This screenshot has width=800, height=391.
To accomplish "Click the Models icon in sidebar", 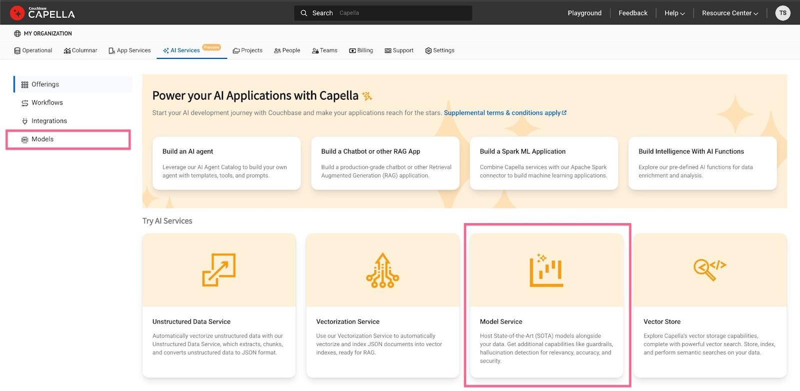I will click(25, 140).
